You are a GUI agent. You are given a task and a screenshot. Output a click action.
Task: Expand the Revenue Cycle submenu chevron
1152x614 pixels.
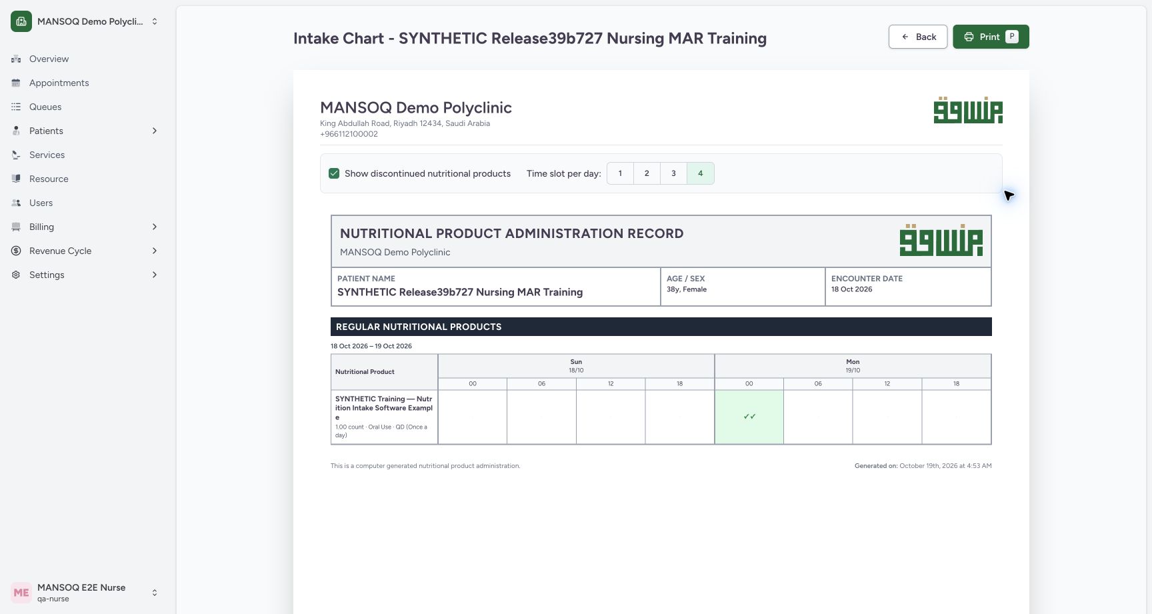pyautogui.click(x=155, y=251)
